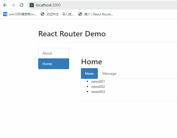The image size is (177, 138).
Task: Click the news001 list item
Action: (98, 81)
